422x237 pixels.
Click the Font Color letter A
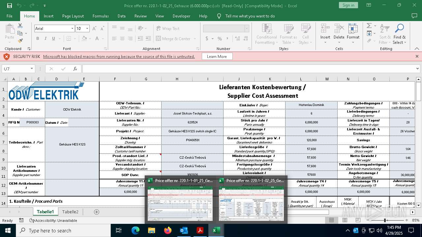(x=97, y=39)
